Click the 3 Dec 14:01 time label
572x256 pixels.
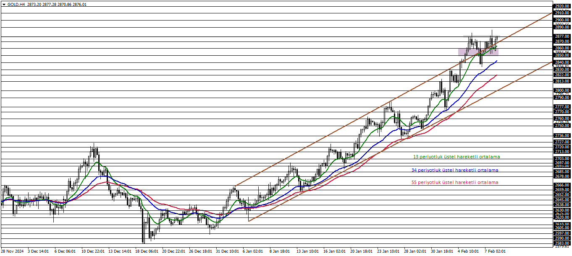(x=39, y=251)
